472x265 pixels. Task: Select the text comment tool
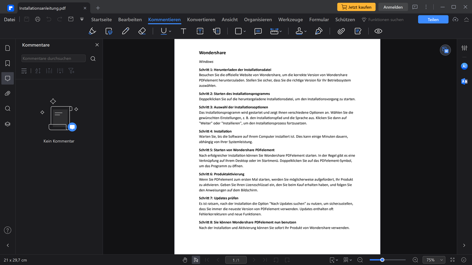184,31
